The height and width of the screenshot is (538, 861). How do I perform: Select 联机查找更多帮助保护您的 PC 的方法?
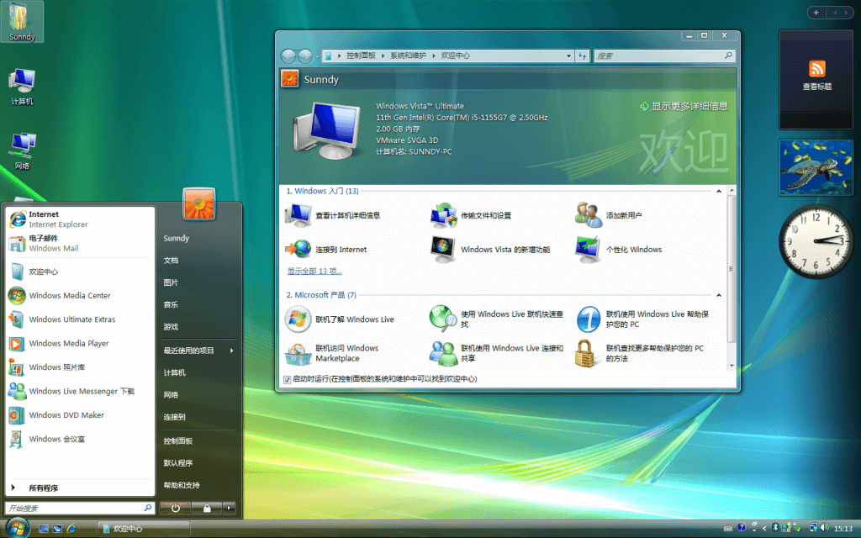640,353
